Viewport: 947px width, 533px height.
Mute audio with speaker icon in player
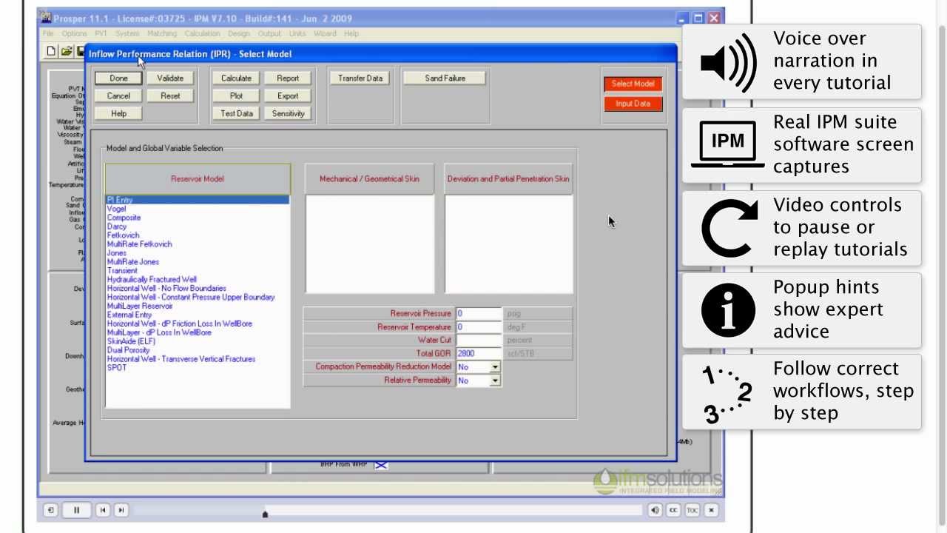click(656, 510)
